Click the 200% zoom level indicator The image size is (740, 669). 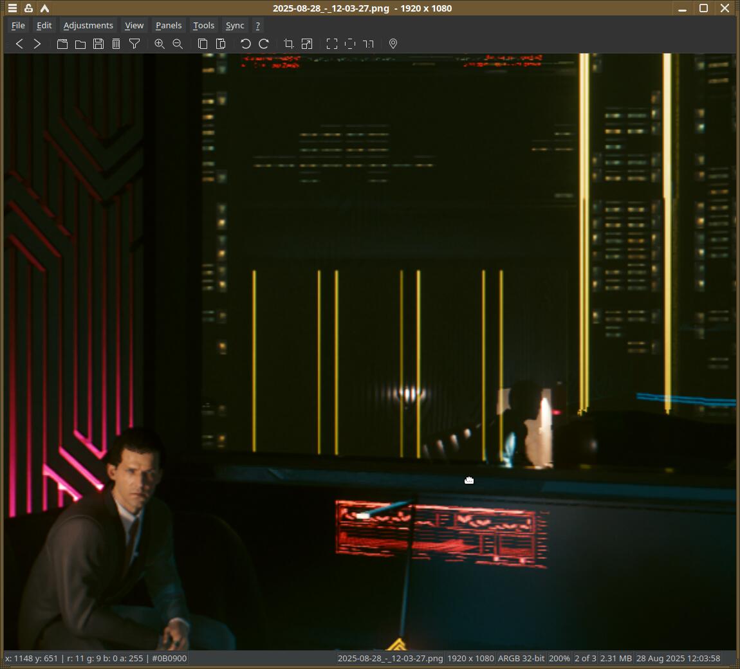point(559,658)
